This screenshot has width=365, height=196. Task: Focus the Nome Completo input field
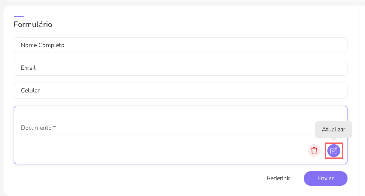point(180,45)
